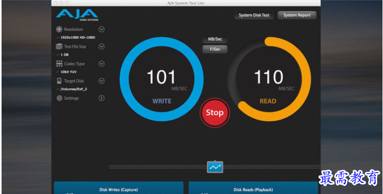Click the Test File Size label
Image resolution: width=383 pixels, height=194 pixels.
[75, 47]
